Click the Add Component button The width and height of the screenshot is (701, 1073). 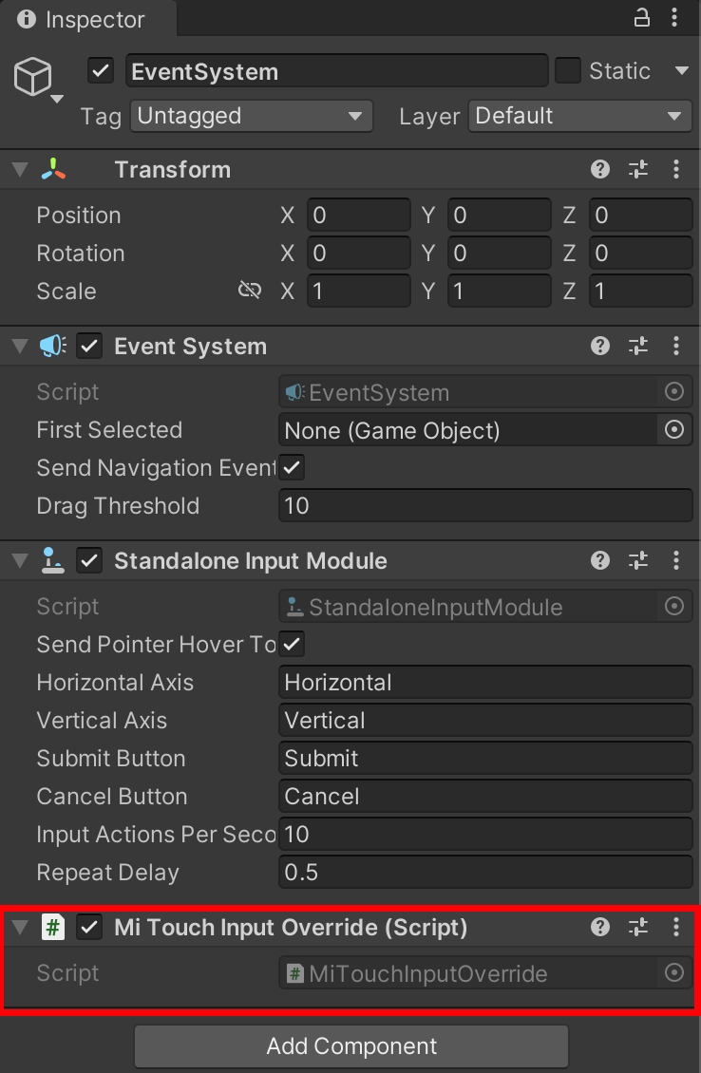coord(351,1046)
